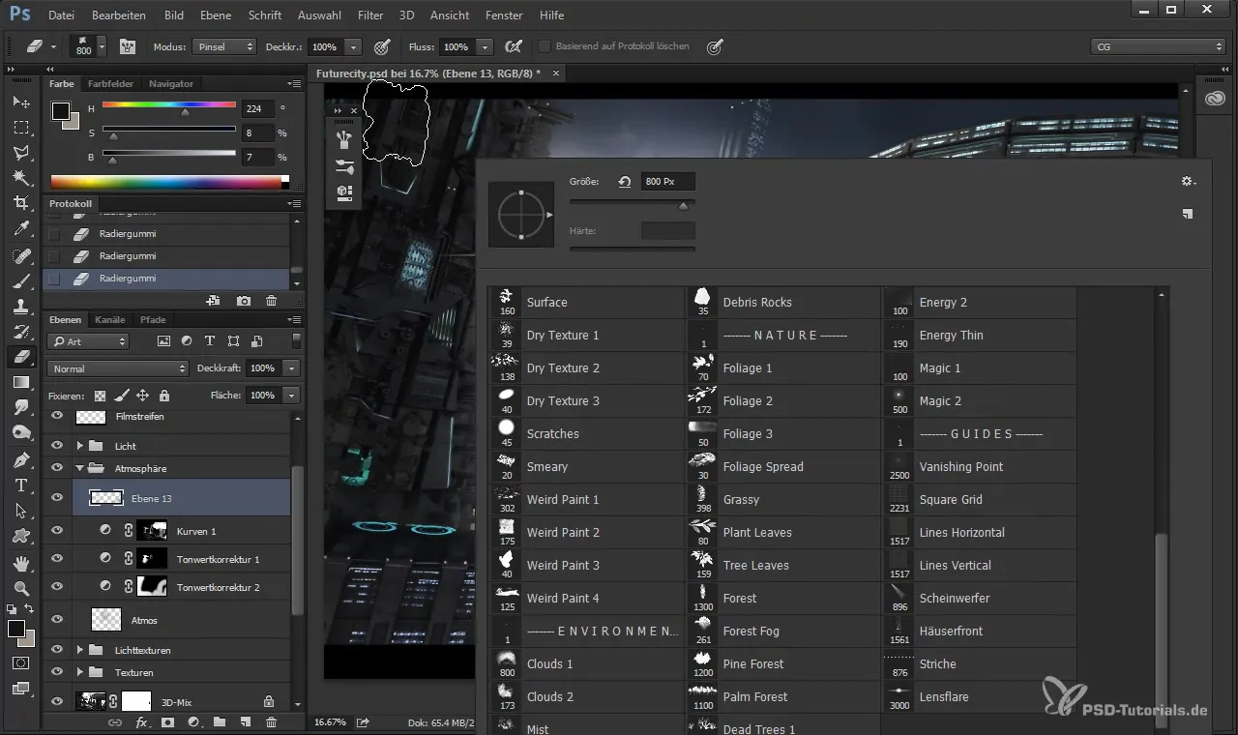
Task: Select the Pen tool
Action: (x=21, y=459)
